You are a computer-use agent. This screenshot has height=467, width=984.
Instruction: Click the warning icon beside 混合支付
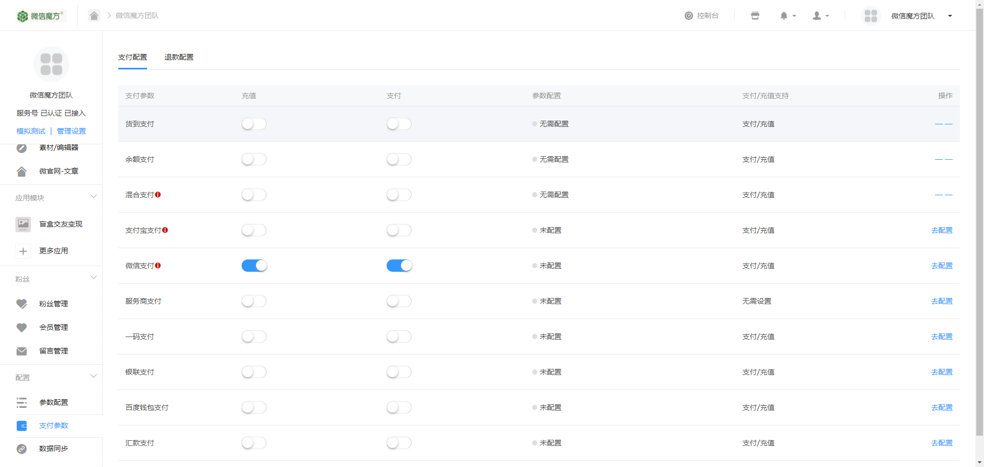pyautogui.click(x=158, y=195)
